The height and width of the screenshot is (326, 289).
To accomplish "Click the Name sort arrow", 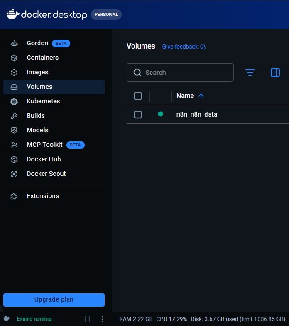I will (x=201, y=96).
